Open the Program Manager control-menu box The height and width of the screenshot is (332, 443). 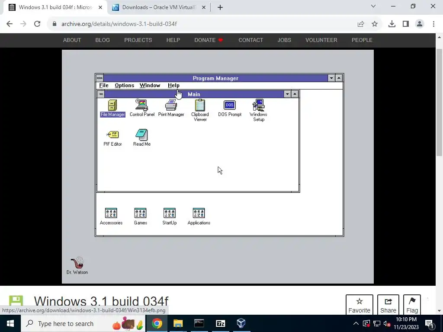pyautogui.click(x=100, y=78)
